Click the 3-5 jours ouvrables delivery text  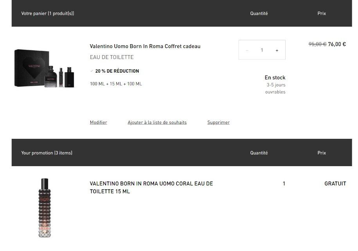coord(275,88)
